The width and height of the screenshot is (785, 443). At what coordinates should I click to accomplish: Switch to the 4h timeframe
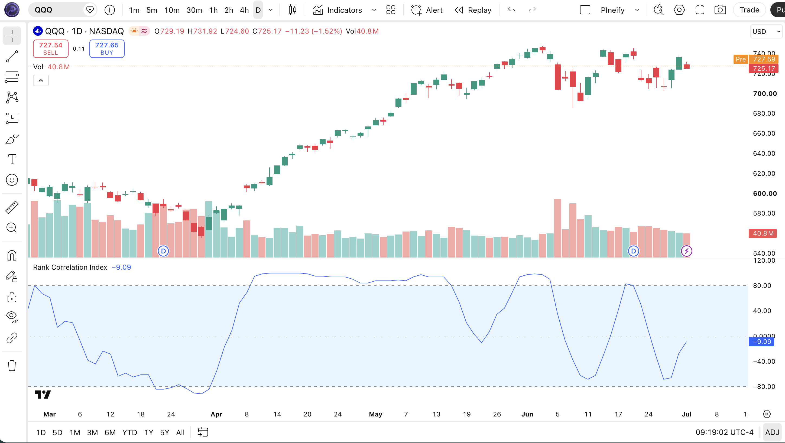click(x=244, y=10)
